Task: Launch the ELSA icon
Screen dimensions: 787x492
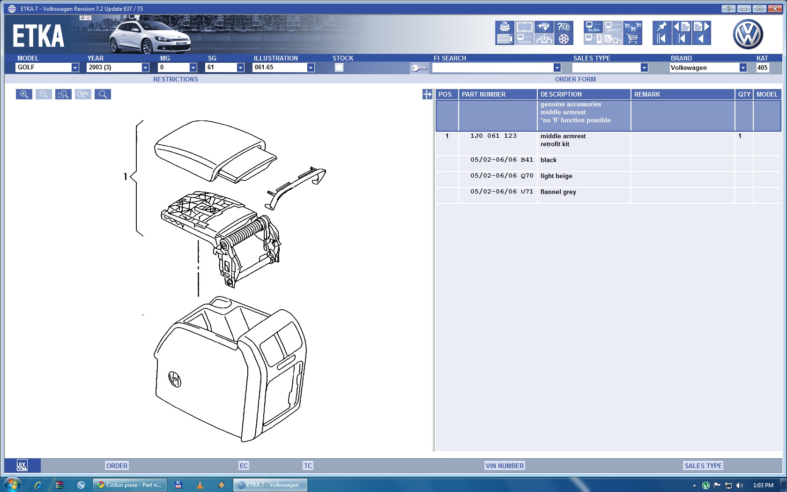Action: click(x=593, y=27)
